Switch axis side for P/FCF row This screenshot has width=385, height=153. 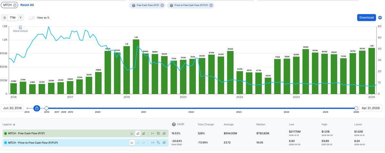point(153,142)
